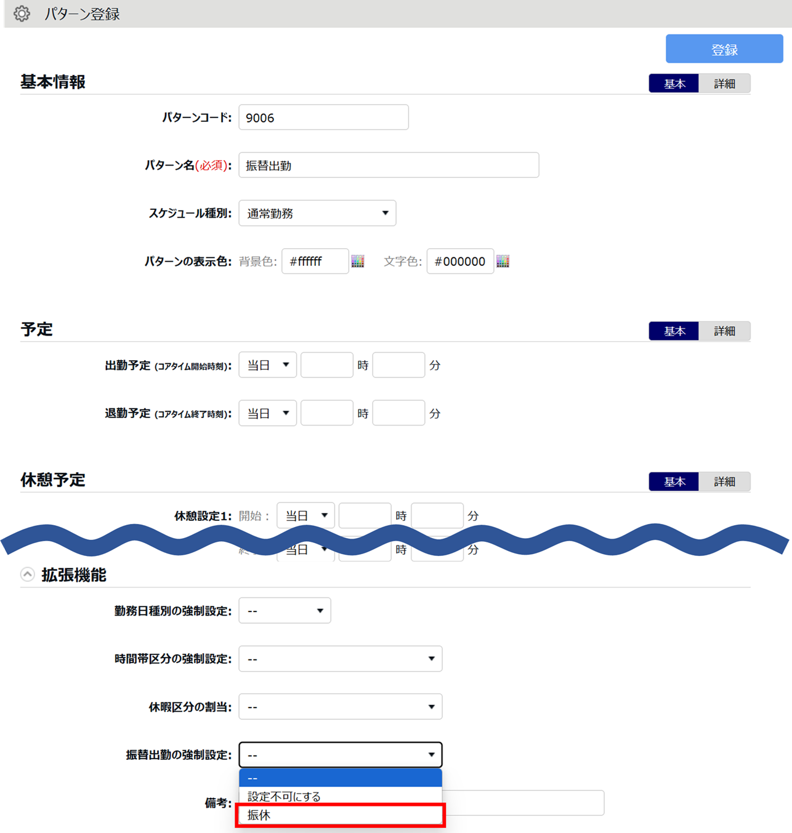Click the 退勤予定 hour field
This screenshot has width=792, height=833.
click(x=327, y=413)
